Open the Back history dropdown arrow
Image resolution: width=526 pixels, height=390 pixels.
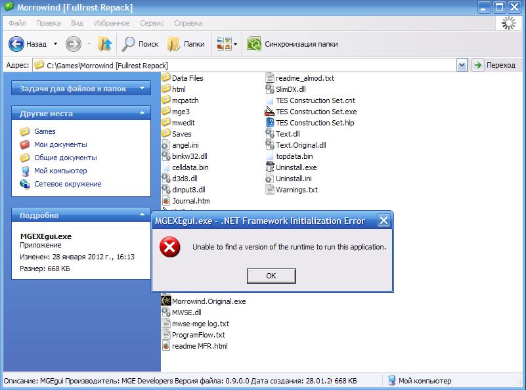[x=55, y=44]
